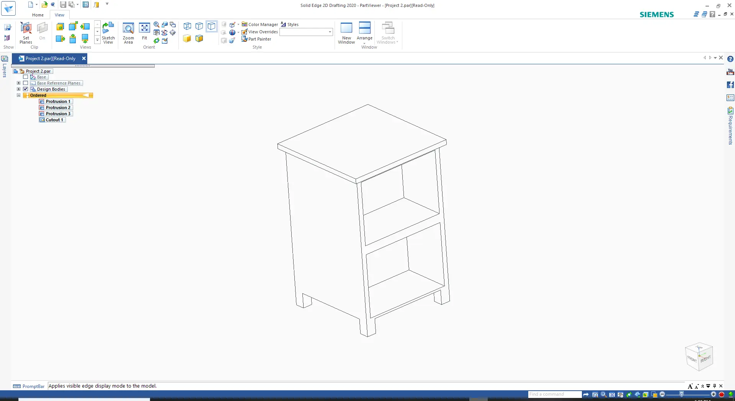
Task: Click the record button in status bar
Action: pos(722,394)
